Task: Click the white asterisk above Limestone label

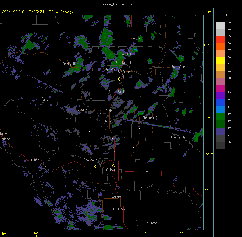Action: (43, 97)
